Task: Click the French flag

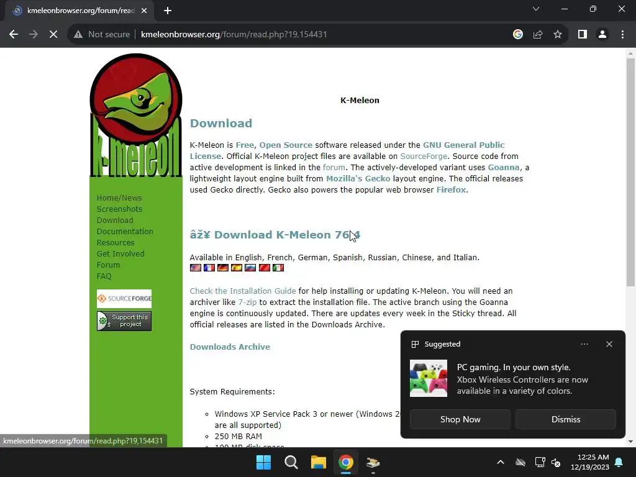Action: (x=209, y=268)
